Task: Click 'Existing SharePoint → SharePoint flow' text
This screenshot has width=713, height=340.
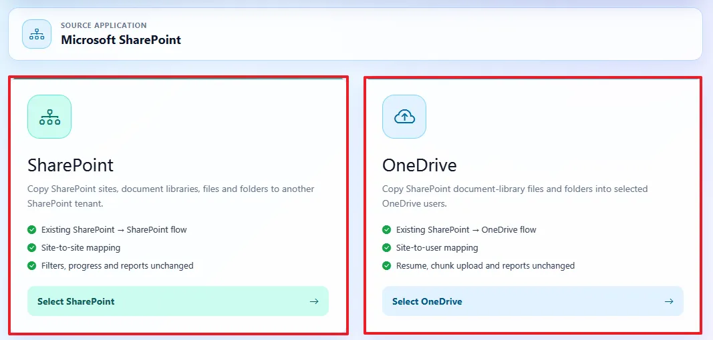Action: tap(114, 230)
